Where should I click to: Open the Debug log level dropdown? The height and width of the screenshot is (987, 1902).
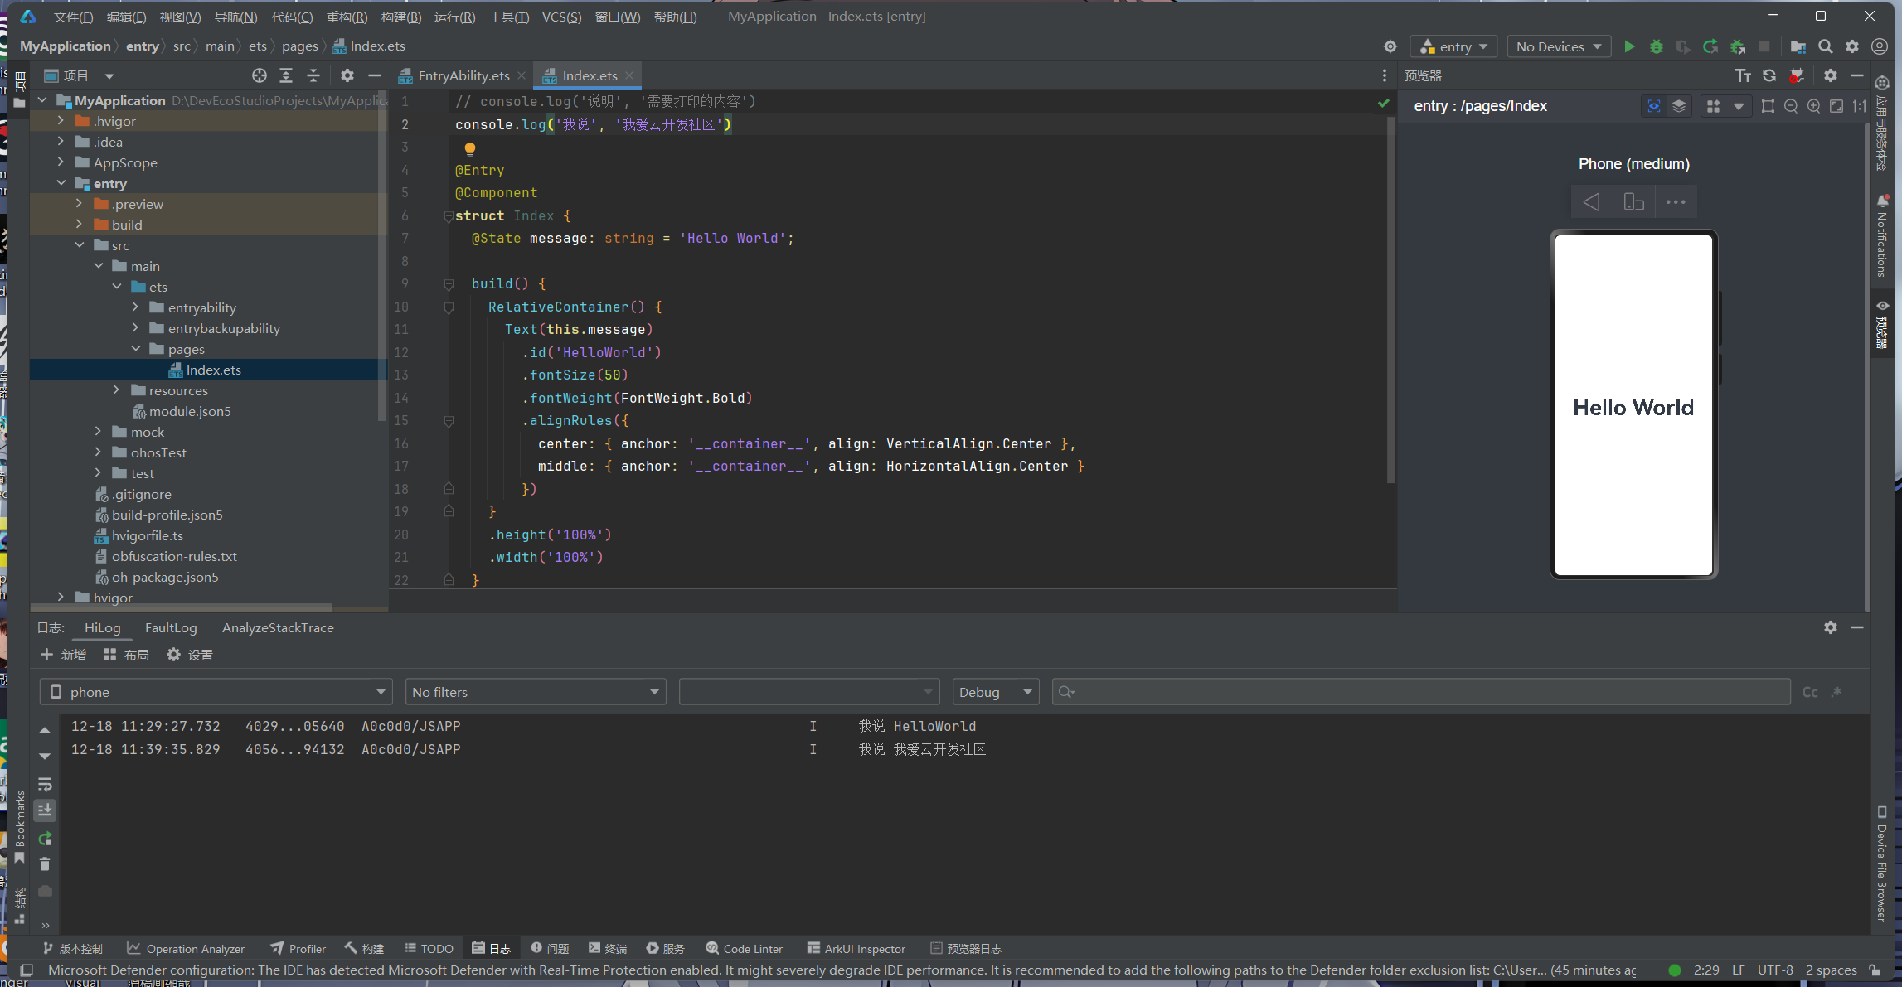click(994, 692)
